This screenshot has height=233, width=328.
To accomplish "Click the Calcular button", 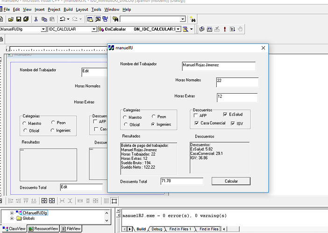I will pyautogui.click(x=231, y=181).
